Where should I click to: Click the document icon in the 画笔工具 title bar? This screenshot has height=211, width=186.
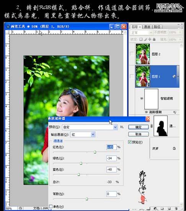8,26
